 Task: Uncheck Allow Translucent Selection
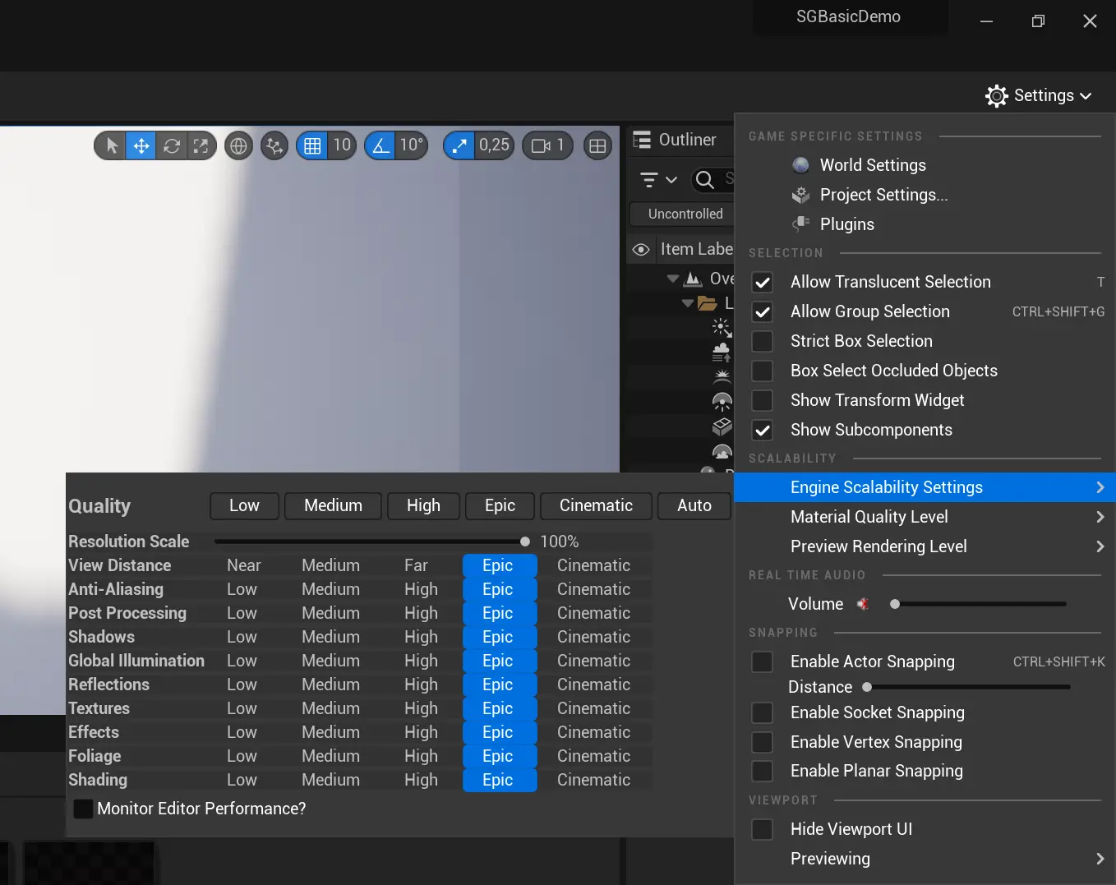pyautogui.click(x=762, y=282)
